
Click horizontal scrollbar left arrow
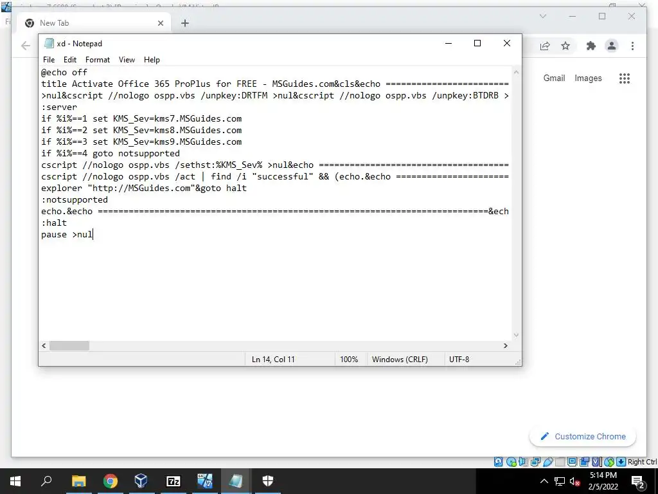coord(44,345)
